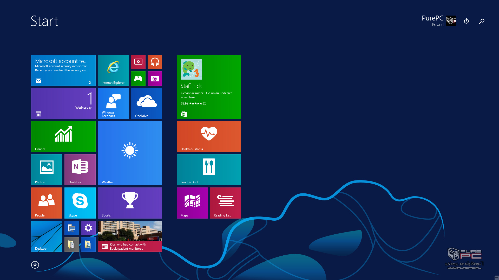Image resolution: width=499 pixels, height=280 pixels.
Task: Launch the Skype tile
Action: (x=80, y=203)
